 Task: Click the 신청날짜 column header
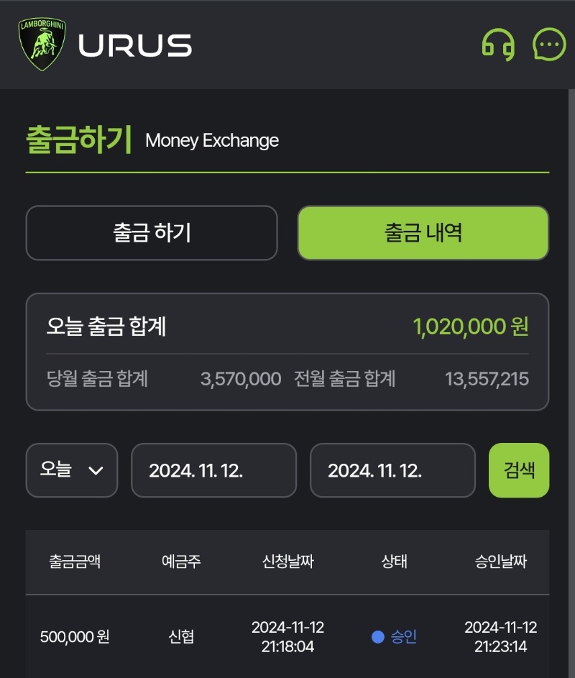tap(288, 562)
